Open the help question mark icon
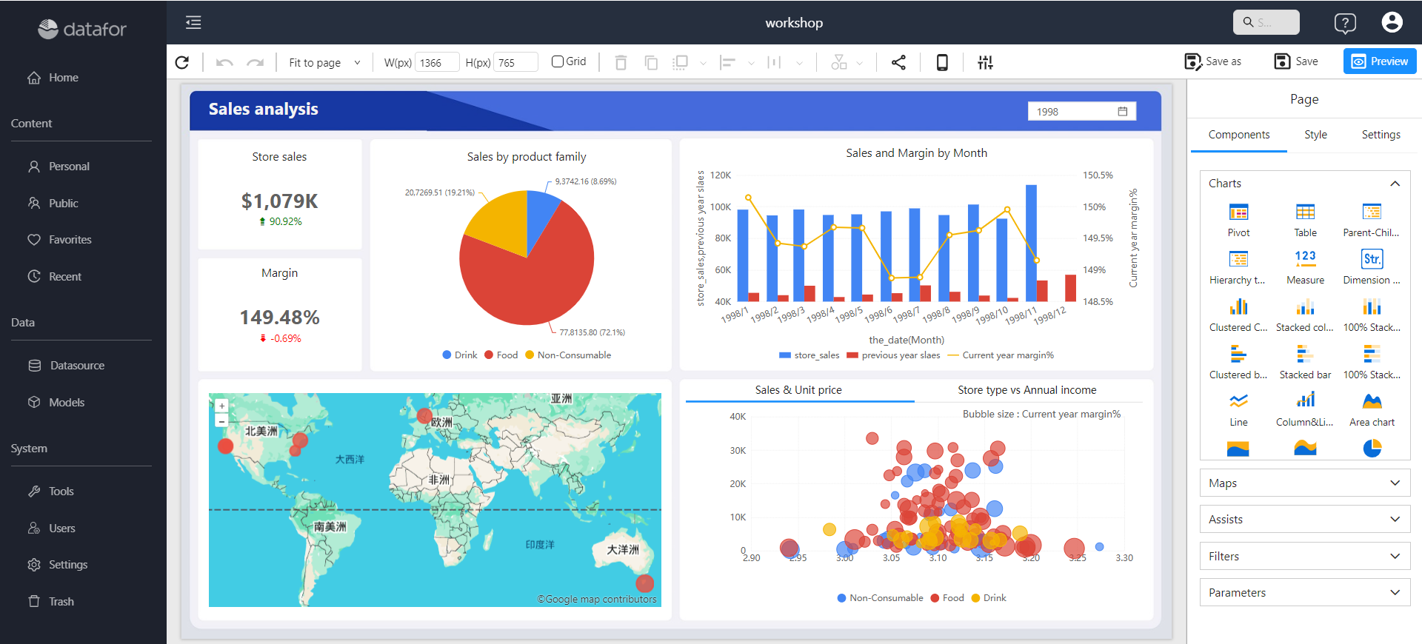This screenshot has height=644, width=1422. tap(1345, 23)
